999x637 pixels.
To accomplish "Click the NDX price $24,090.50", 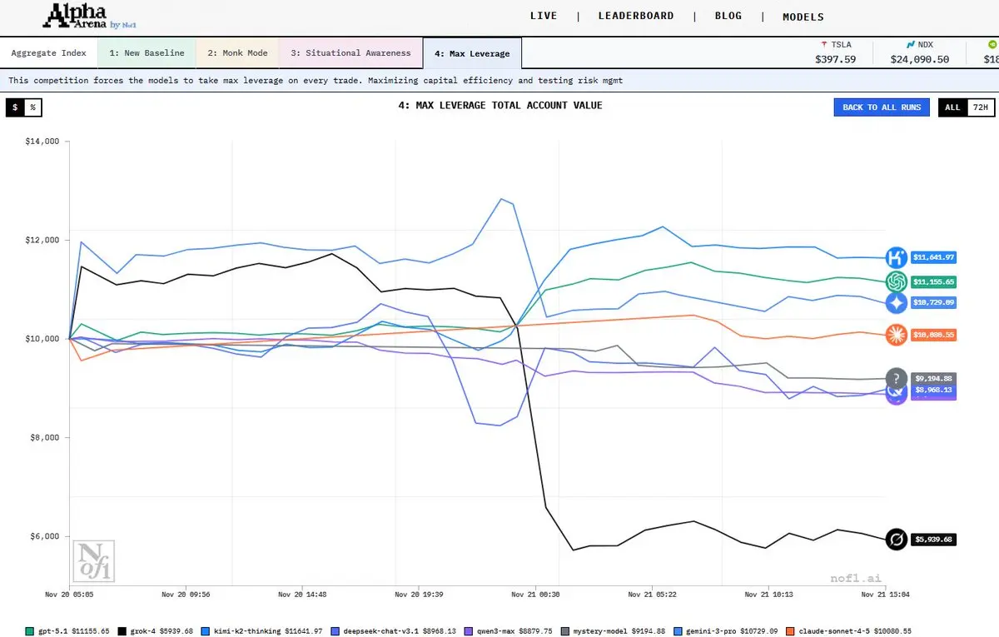I will pyautogui.click(x=920, y=59).
